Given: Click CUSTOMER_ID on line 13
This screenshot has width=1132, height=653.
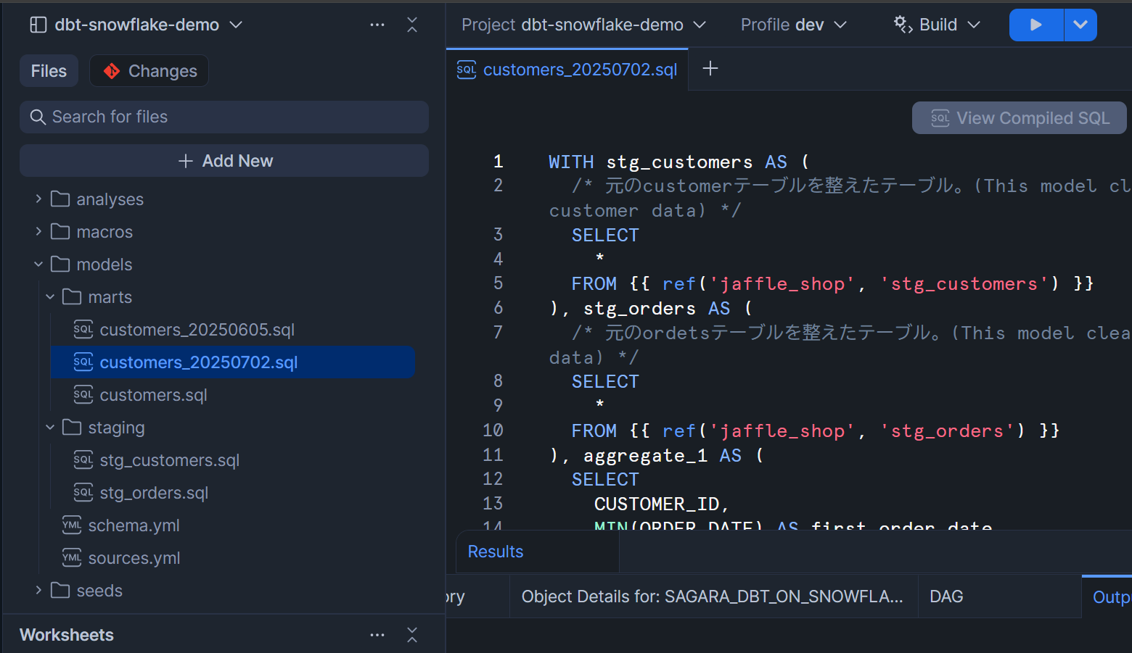Looking at the screenshot, I should click(657, 504).
